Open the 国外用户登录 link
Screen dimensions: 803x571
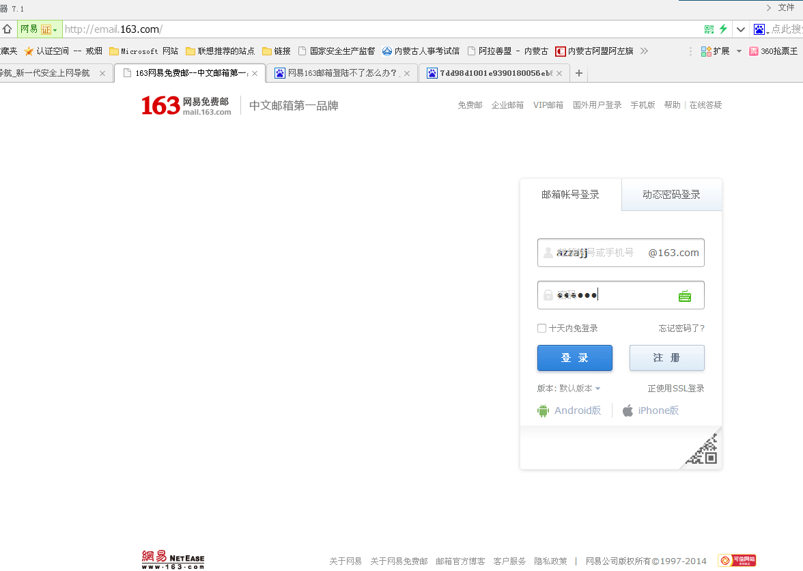click(597, 105)
